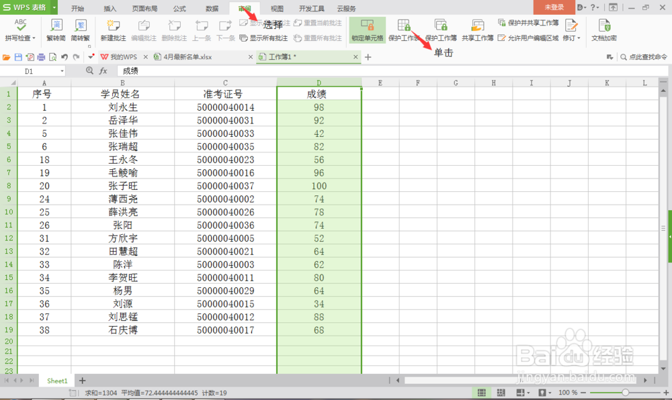This screenshot has height=400, width=672.
Task: Click cell containing 张子旺
Action: tap(122, 186)
